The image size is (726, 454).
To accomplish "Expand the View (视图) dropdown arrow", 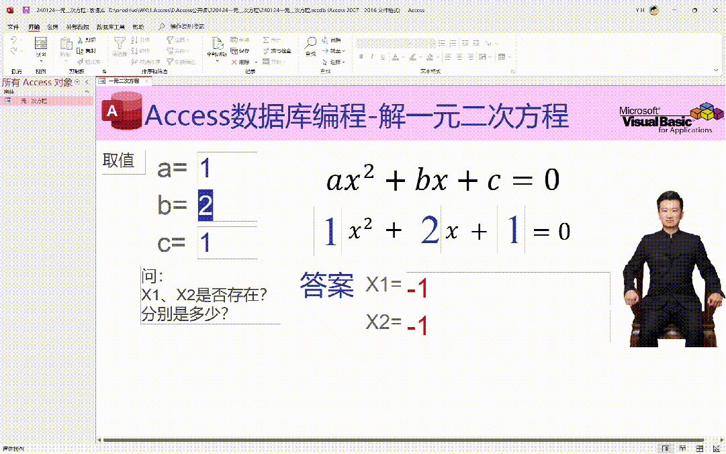I will (41, 61).
